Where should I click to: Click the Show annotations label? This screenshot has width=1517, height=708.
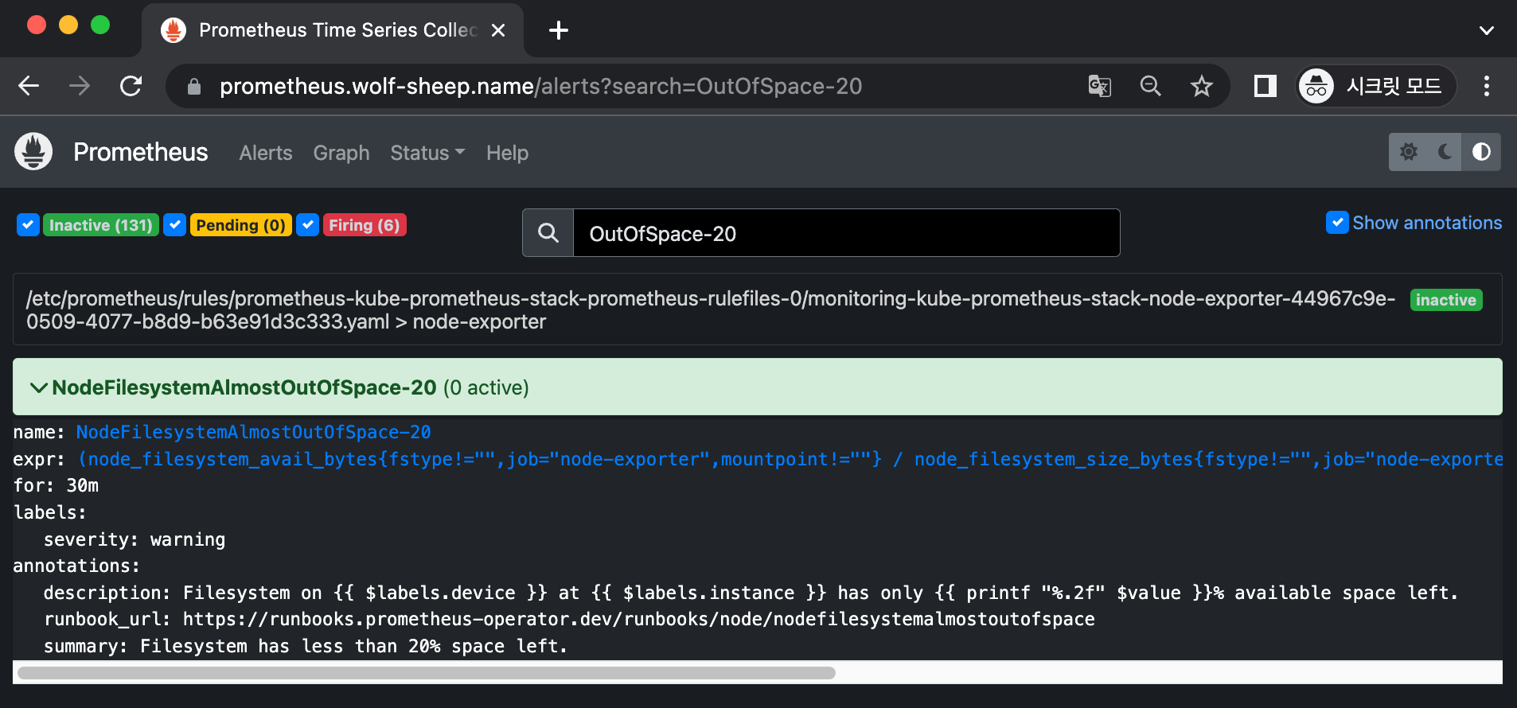[1427, 223]
